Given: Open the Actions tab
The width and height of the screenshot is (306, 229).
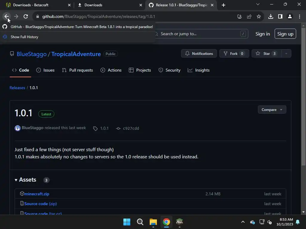Looking at the screenshot, I should coord(111,70).
